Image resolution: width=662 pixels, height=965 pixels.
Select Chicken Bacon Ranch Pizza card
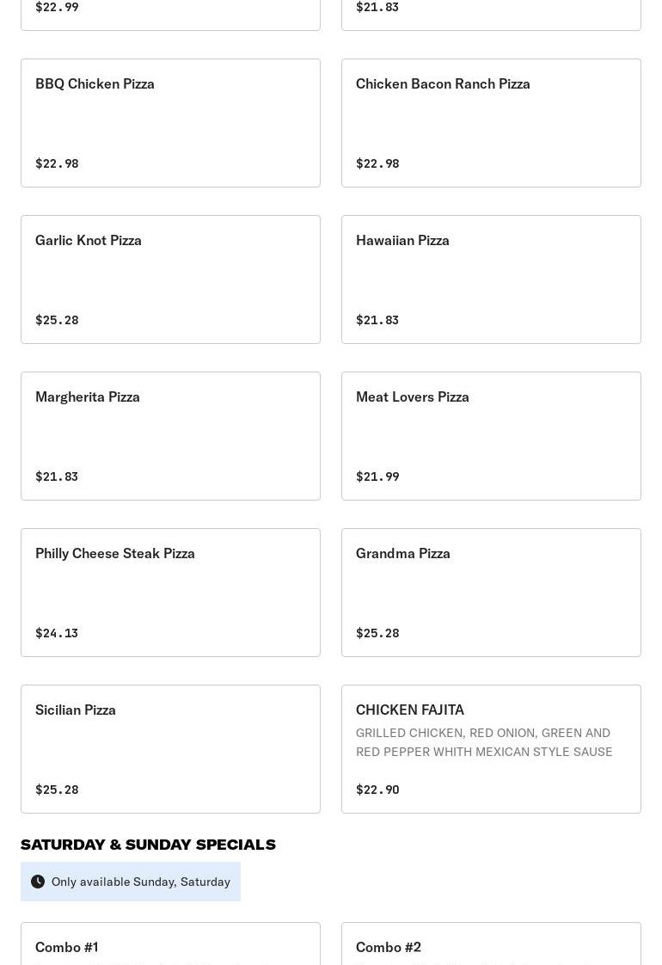click(x=491, y=123)
